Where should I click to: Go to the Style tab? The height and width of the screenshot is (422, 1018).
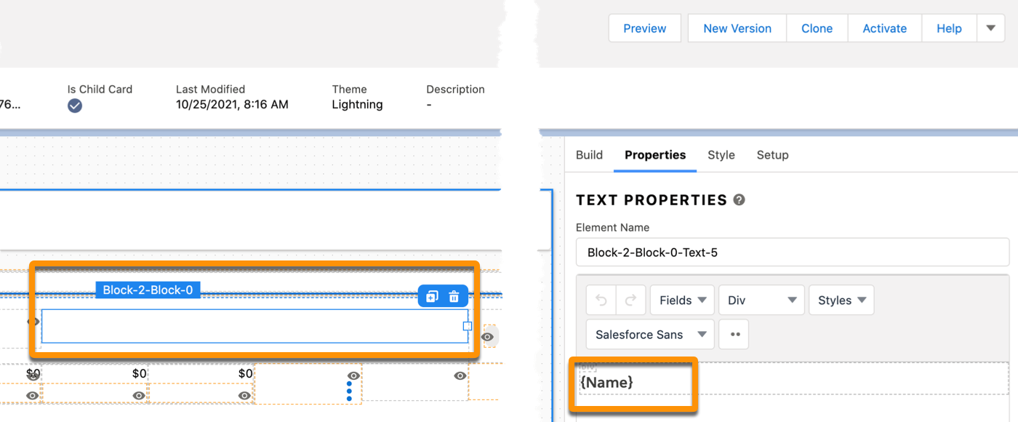point(721,155)
